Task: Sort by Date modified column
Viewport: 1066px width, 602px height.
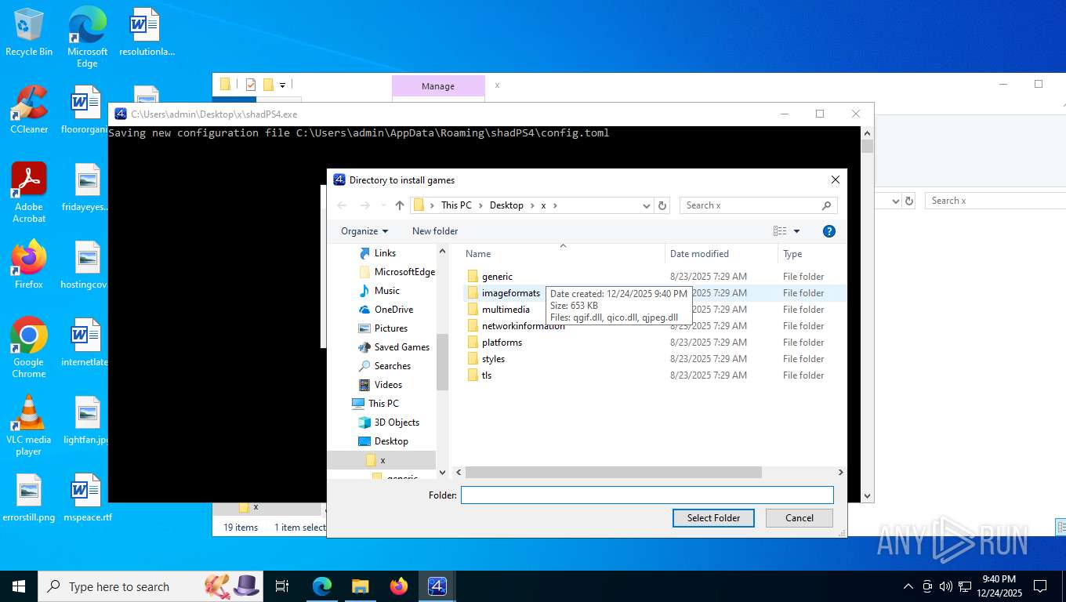Action: click(721, 254)
